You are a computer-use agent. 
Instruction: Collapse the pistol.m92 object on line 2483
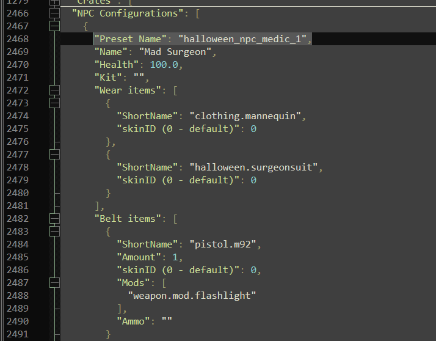point(54,232)
